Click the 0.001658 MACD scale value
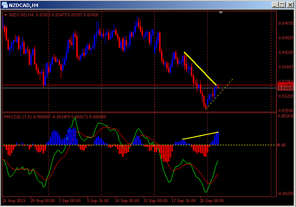The height and width of the screenshot is (207, 296). click(286, 116)
